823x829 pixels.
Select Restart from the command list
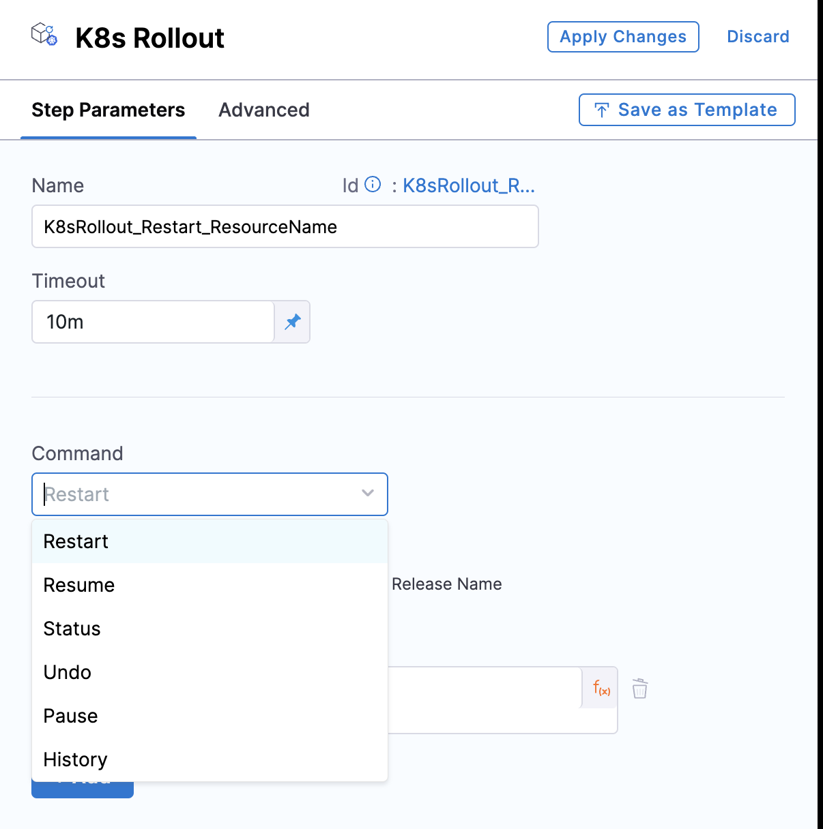pyautogui.click(x=76, y=541)
